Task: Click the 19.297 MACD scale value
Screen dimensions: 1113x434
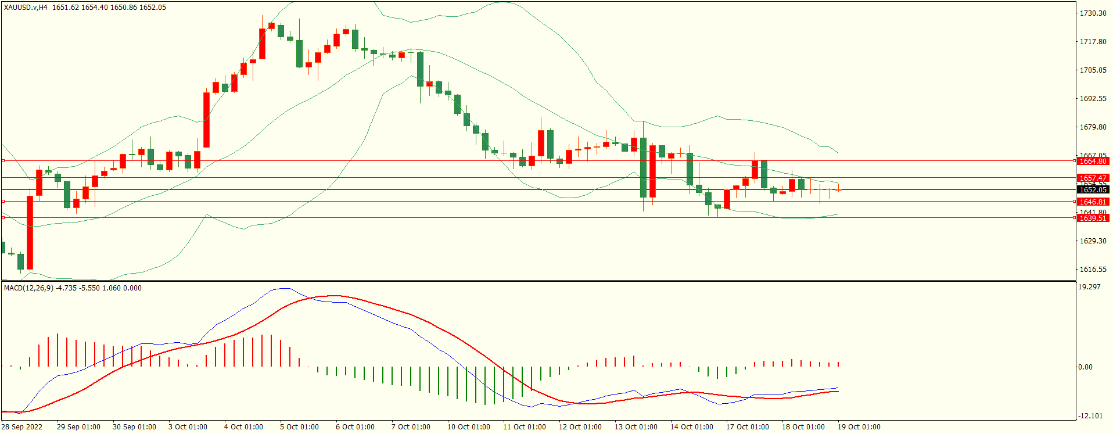Action: (x=1089, y=286)
